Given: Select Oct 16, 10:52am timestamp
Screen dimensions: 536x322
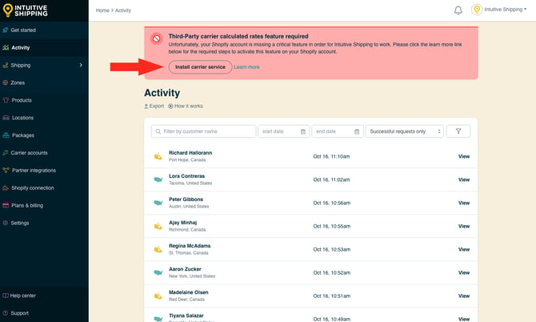Looking at the screenshot, I should (x=331, y=272).
